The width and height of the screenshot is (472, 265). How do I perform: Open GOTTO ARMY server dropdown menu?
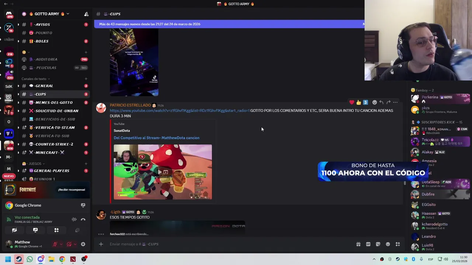click(67, 14)
